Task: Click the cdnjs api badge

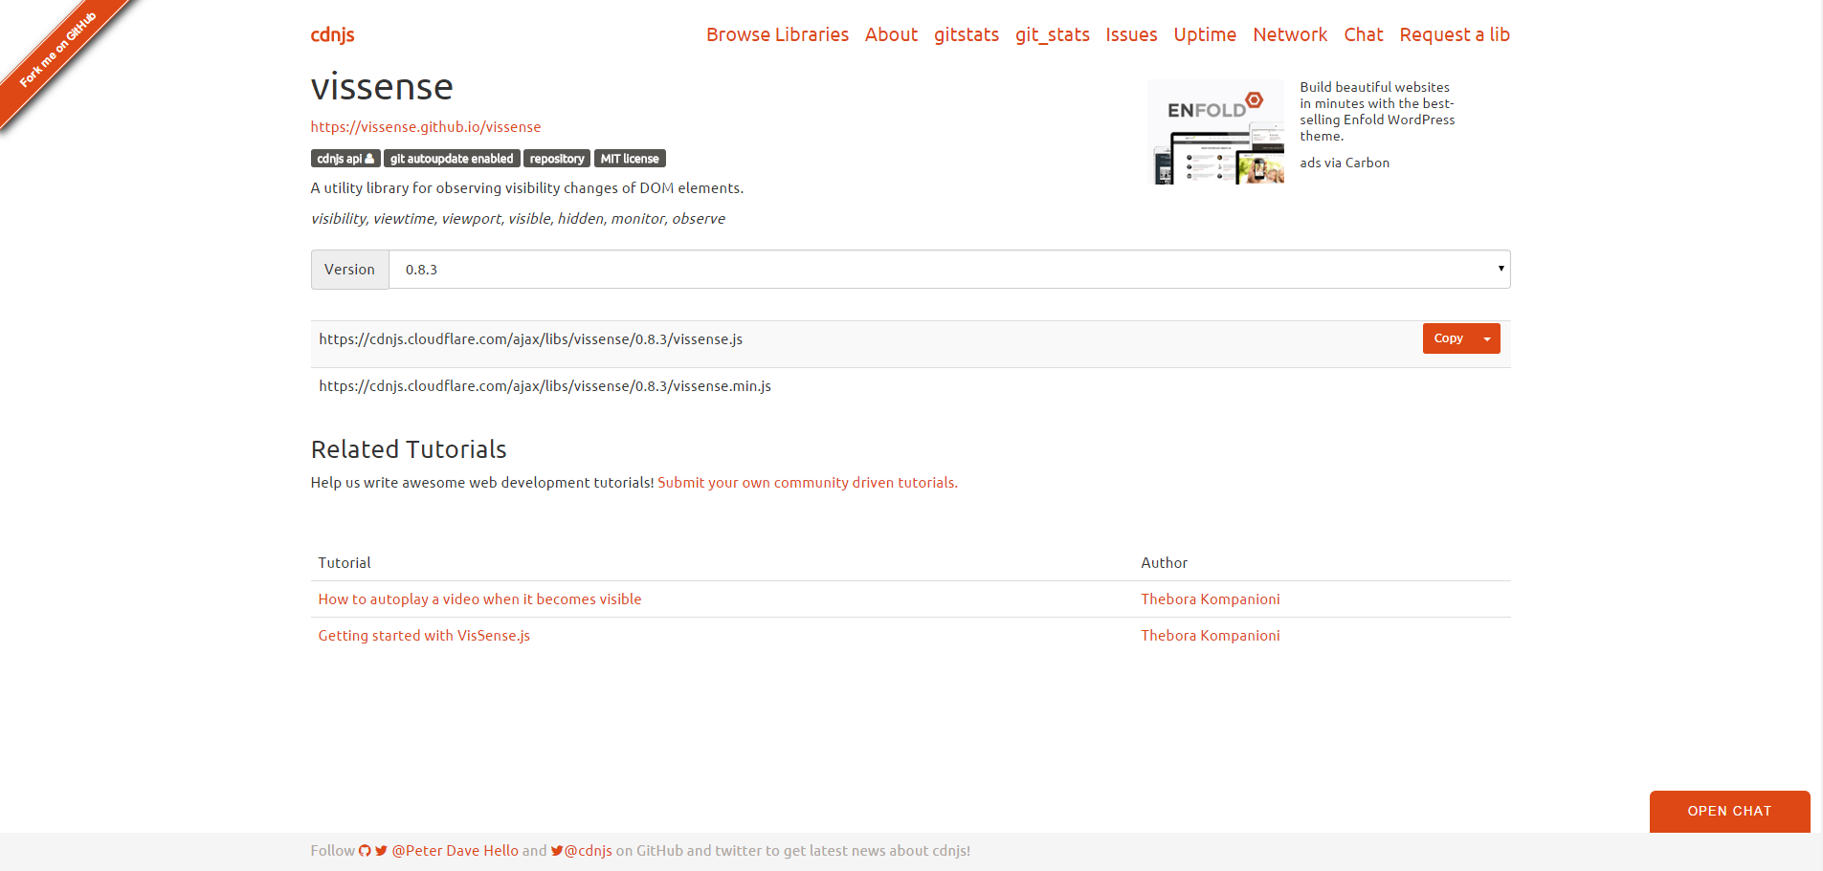Action: coord(345,159)
